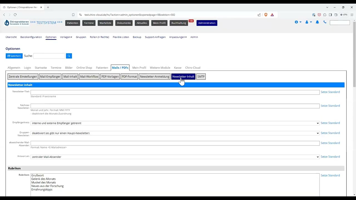Open Support-Anfragen link
The image size is (356, 200).
pyautogui.click(x=155, y=37)
